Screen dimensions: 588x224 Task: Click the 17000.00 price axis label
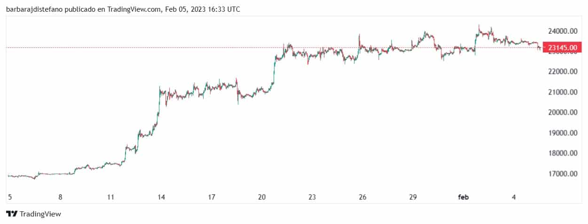point(563,174)
